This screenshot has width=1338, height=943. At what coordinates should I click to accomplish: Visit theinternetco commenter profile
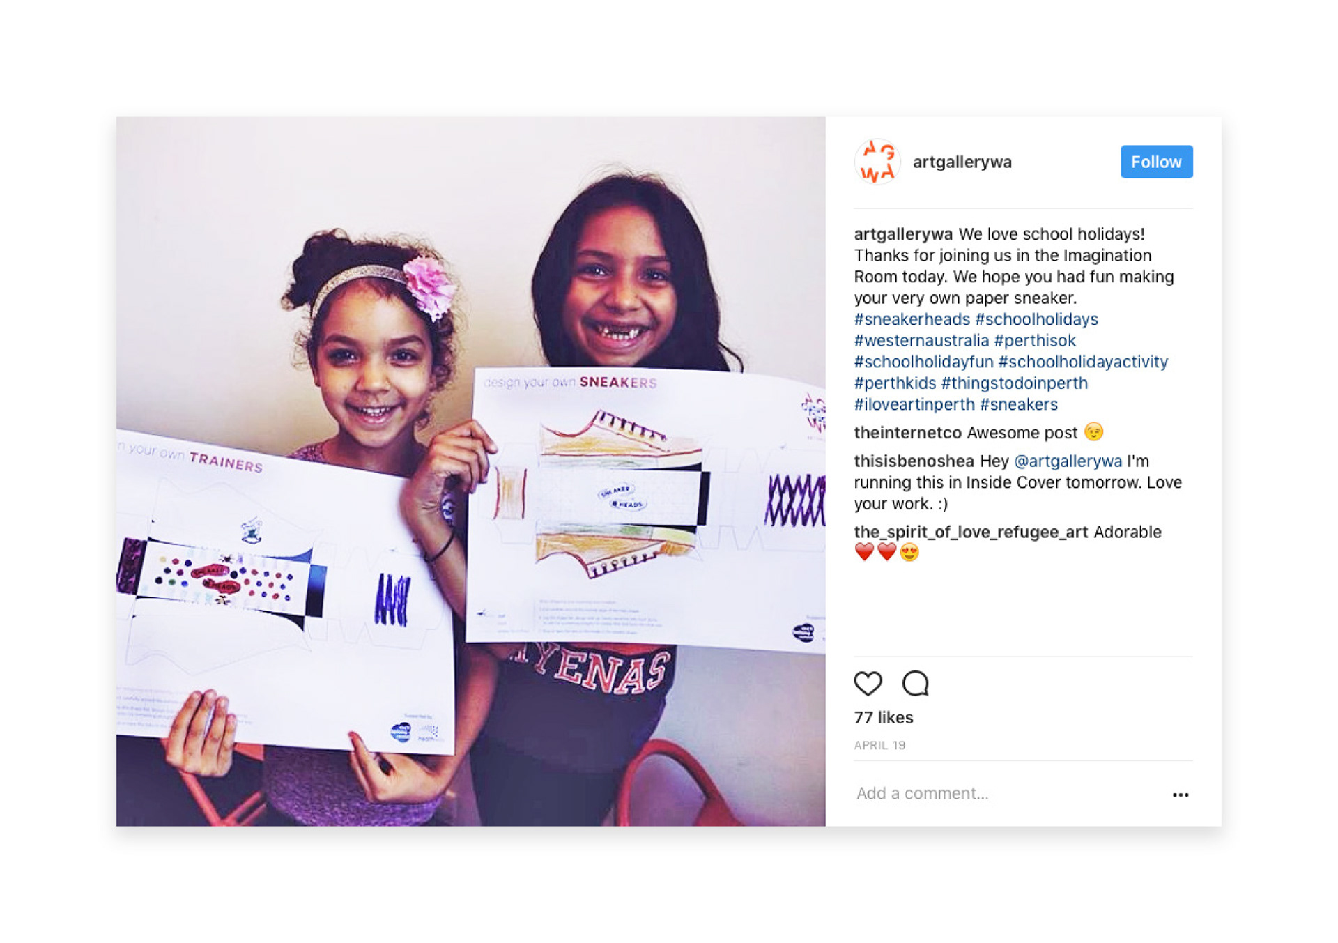[x=907, y=433]
